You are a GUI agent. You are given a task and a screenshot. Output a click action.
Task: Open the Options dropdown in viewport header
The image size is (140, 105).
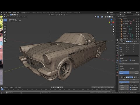pos(113,15)
